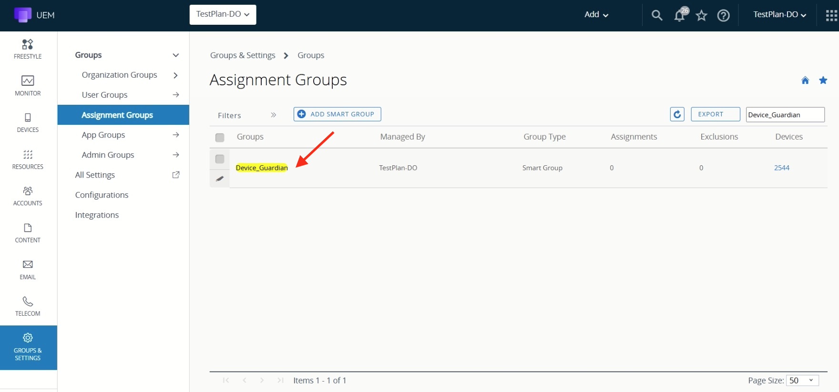Open the TestPlan-DO organization group dropdown

(x=223, y=14)
